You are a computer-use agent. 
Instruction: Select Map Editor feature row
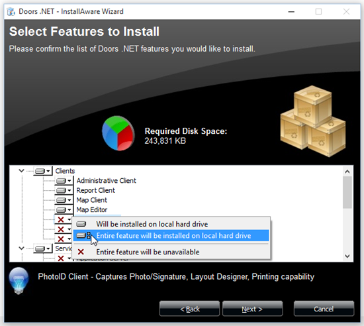click(92, 210)
